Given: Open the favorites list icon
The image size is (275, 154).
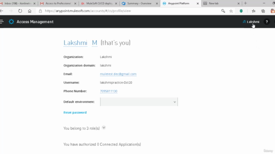Looking at the screenshot, I should pos(254,11).
